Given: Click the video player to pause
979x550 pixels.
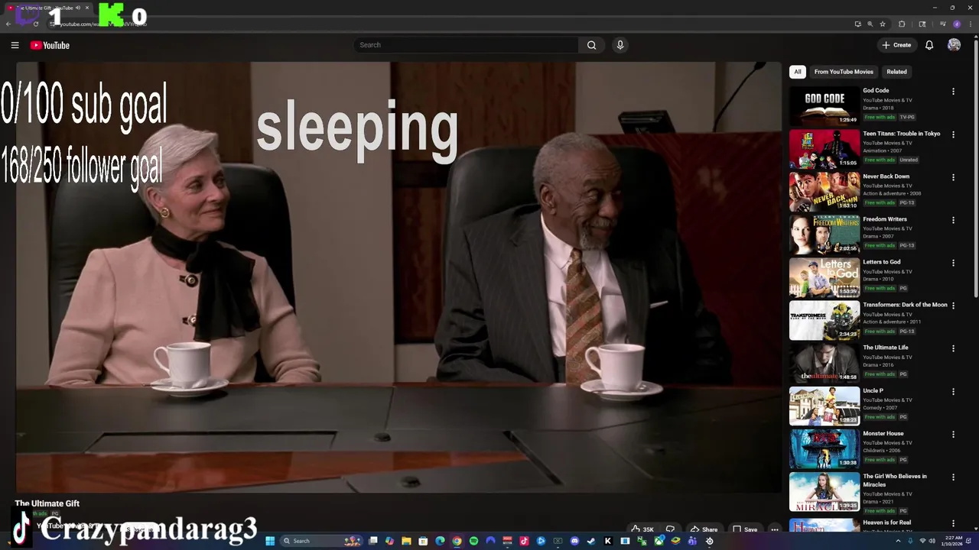Looking at the screenshot, I should tap(398, 277).
